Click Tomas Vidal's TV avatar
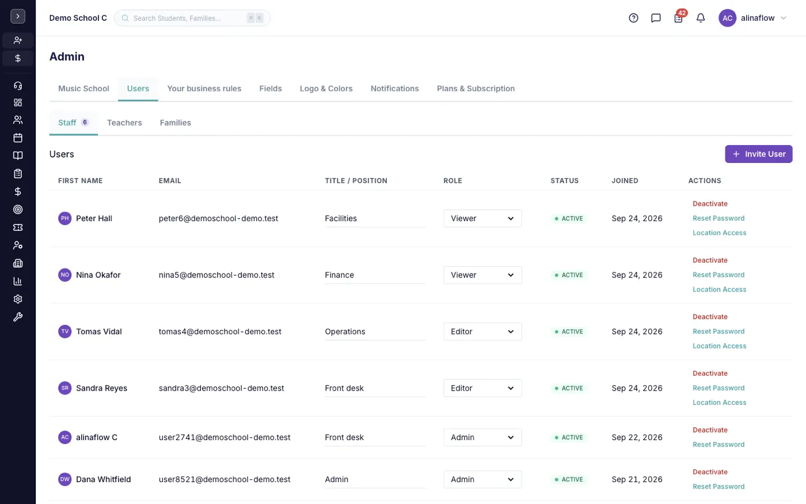This screenshot has width=806, height=504. pos(65,331)
